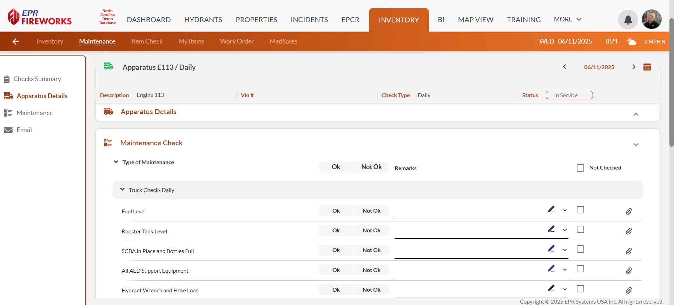The image size is (674, 305).
Task: Click the user profile avatar
Action: [652, 19]
